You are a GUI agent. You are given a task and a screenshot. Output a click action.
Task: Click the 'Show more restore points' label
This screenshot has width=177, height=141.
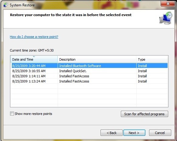33,114
